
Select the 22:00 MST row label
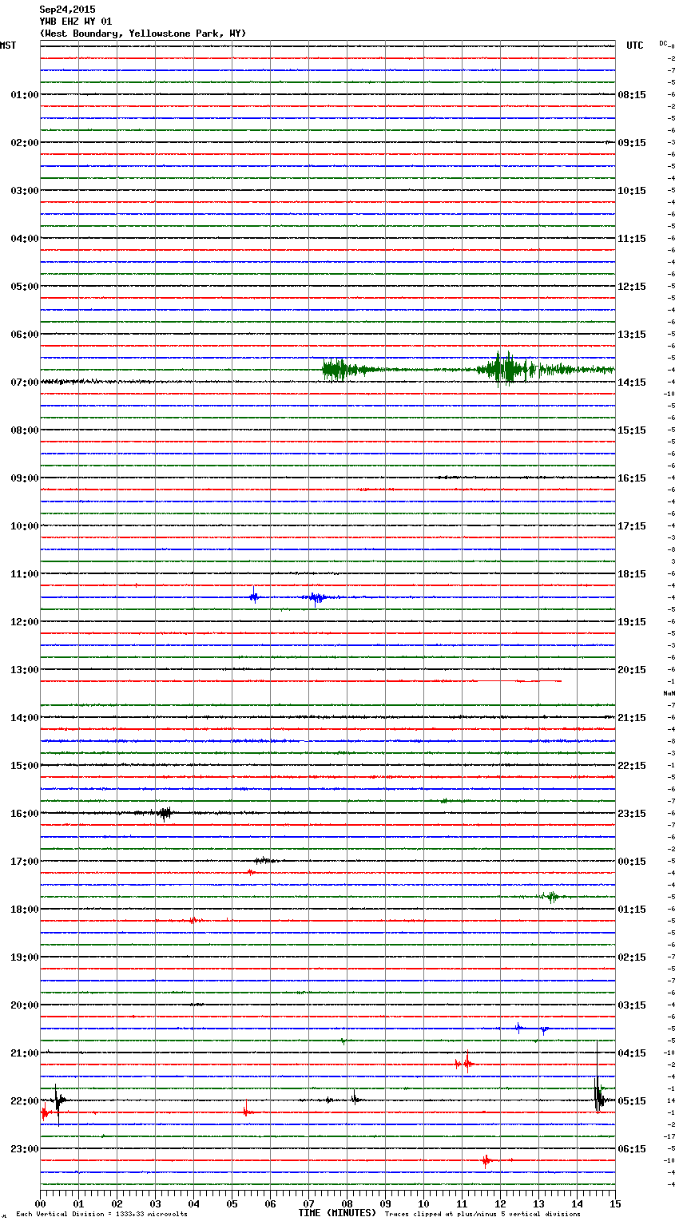pos(25,1101)
